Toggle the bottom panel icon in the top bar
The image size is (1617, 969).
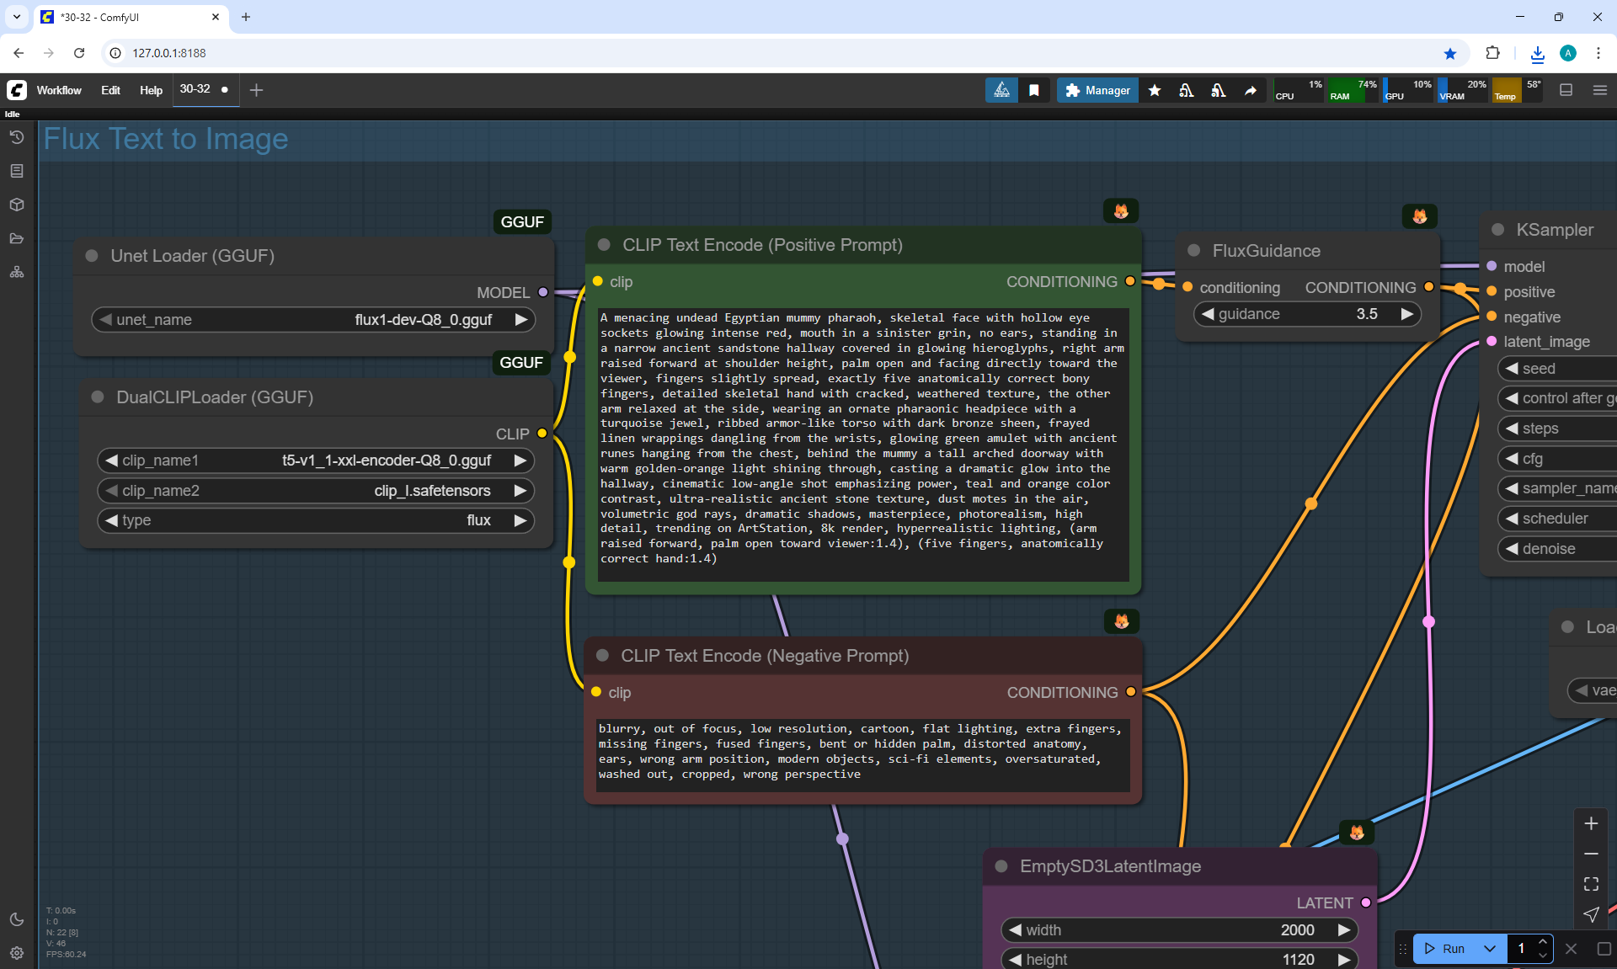[1566, 90]
